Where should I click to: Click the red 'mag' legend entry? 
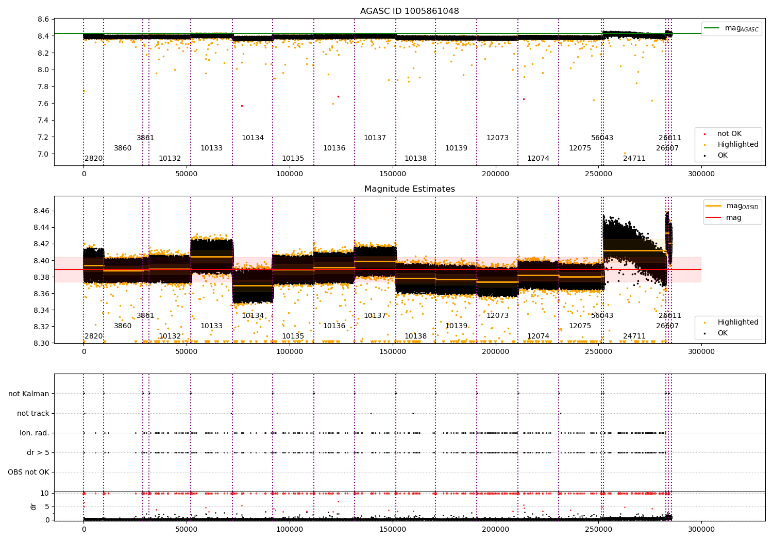724,218
